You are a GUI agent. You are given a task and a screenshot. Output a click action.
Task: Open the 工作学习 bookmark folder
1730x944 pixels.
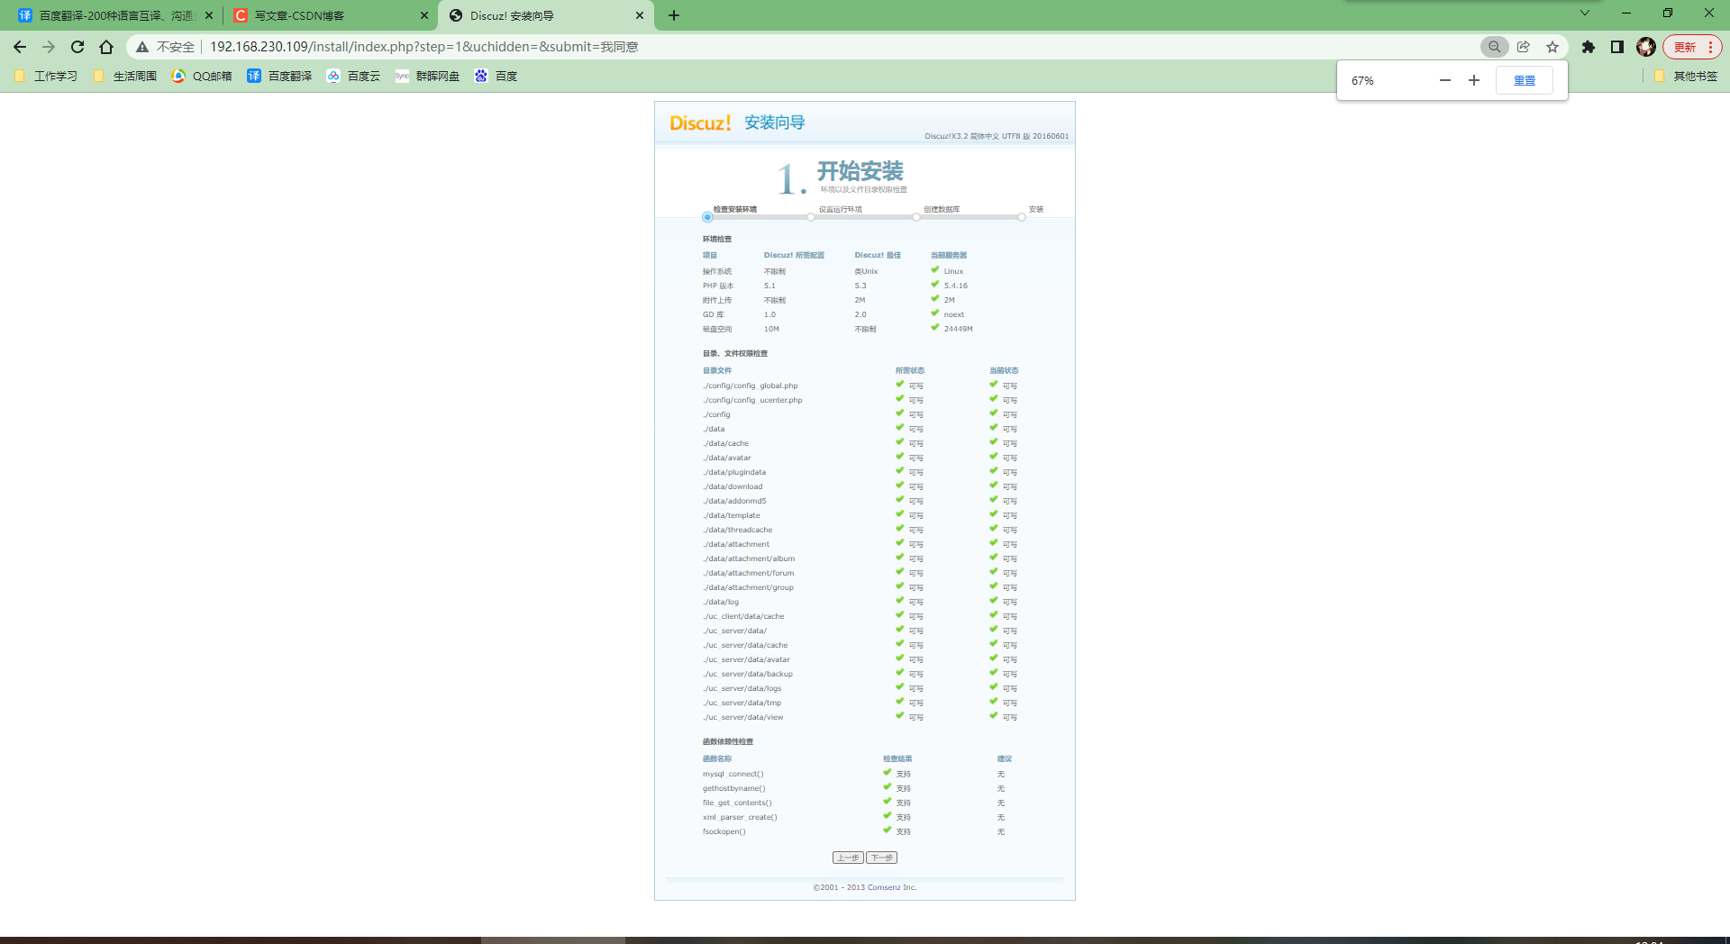tap(46, 77)
